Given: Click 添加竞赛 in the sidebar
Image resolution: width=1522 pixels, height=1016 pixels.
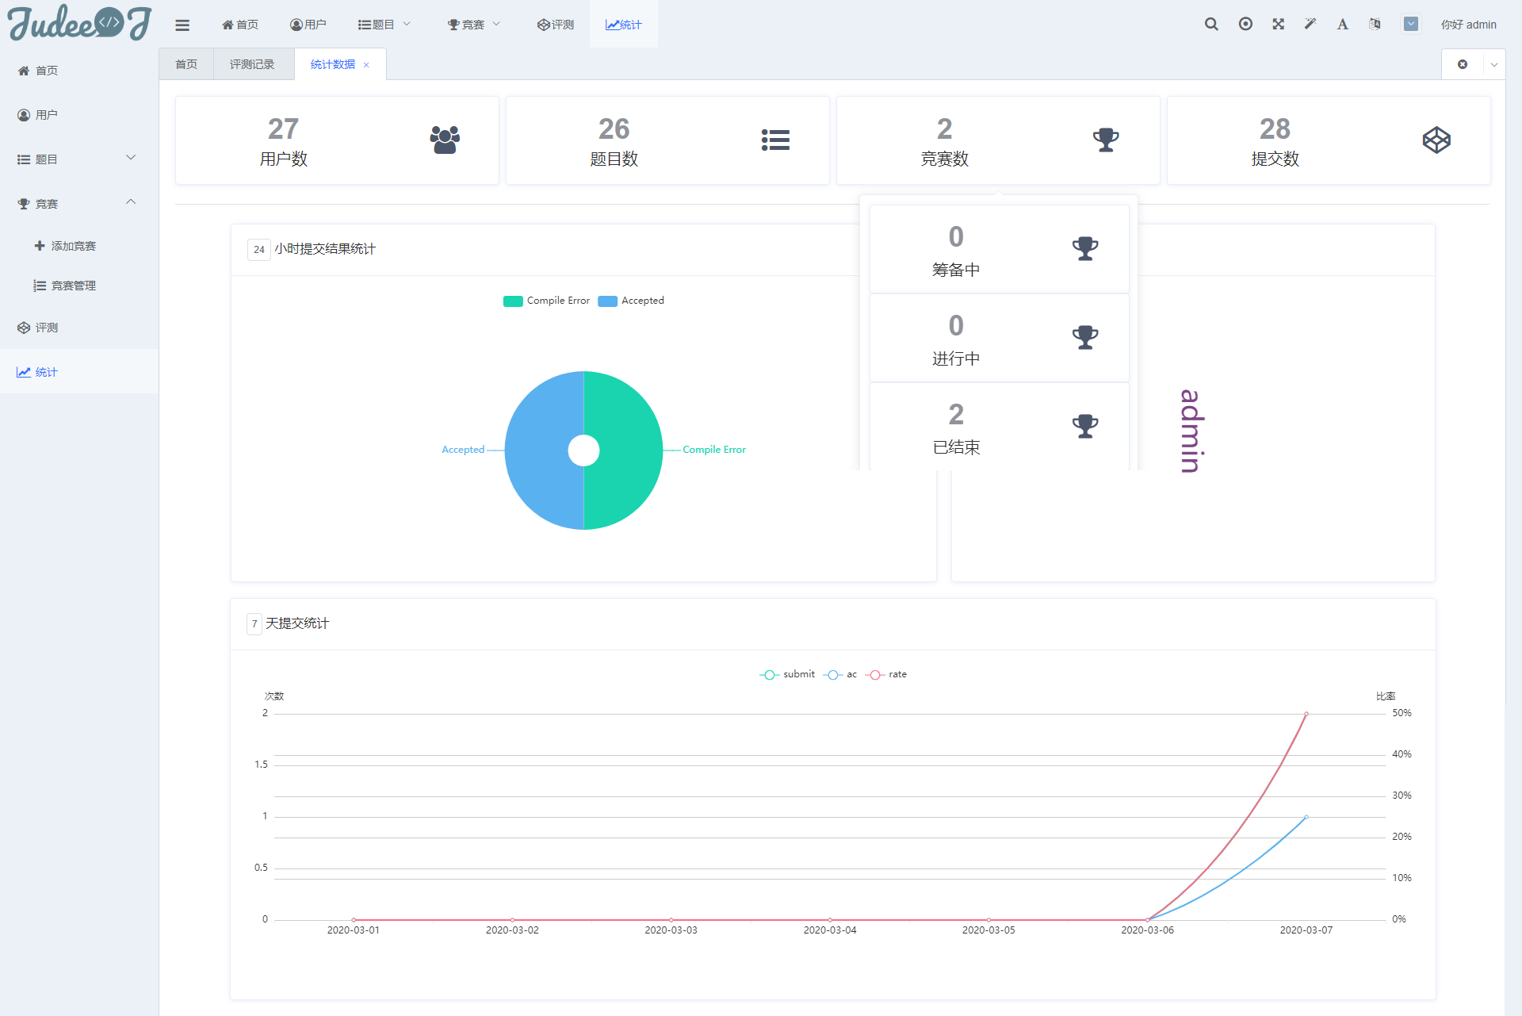Looking at the screenshot, I should 74,246.
